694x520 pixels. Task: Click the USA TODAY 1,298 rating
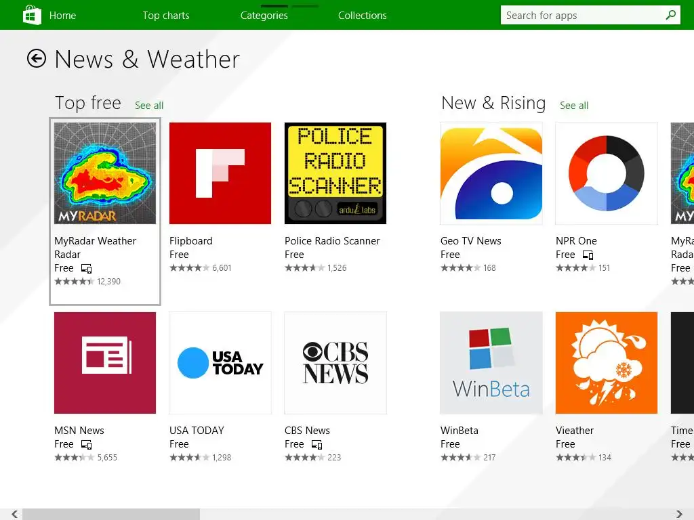(201, 458)
